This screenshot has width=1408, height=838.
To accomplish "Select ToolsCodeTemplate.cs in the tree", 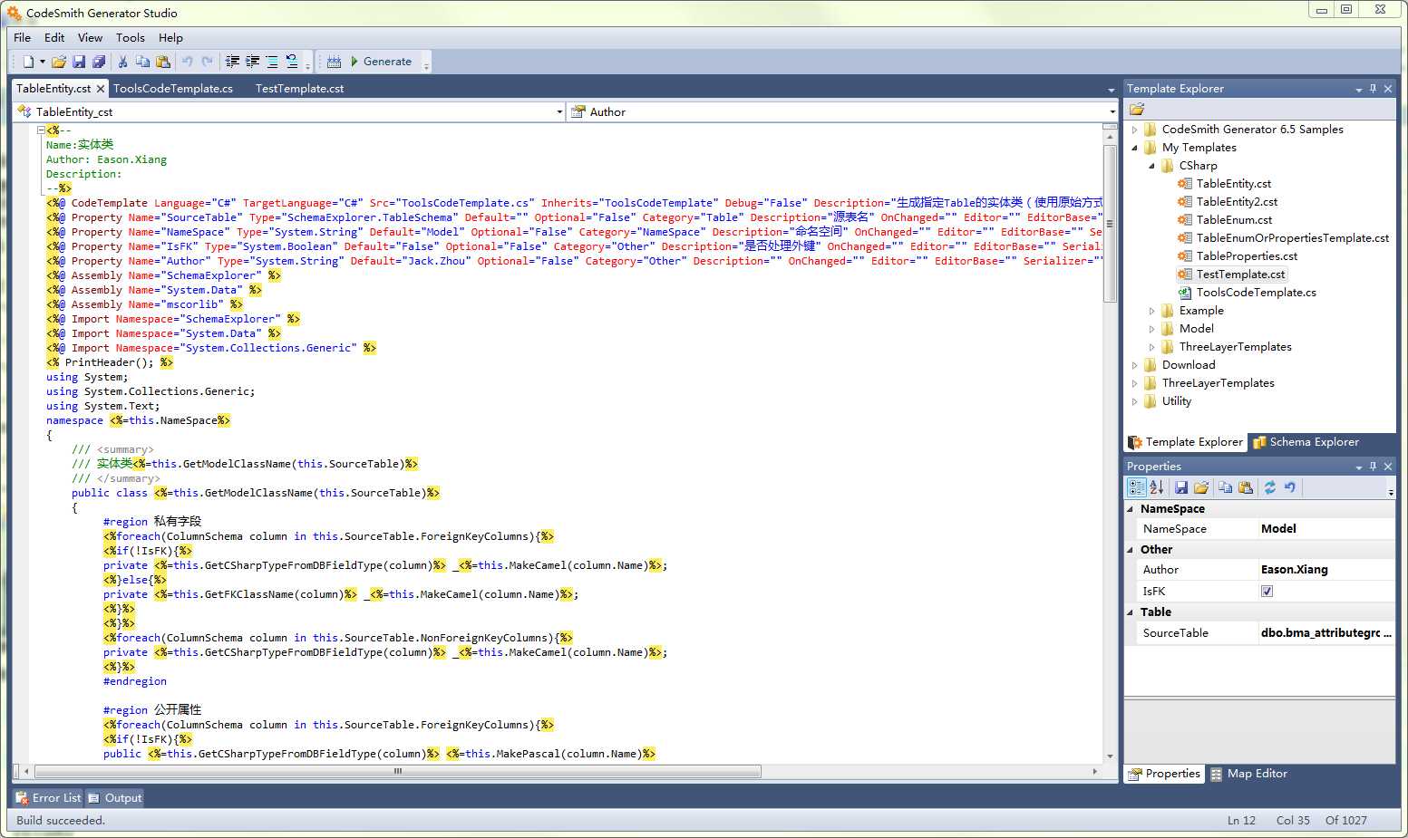I will [1256, 293].
